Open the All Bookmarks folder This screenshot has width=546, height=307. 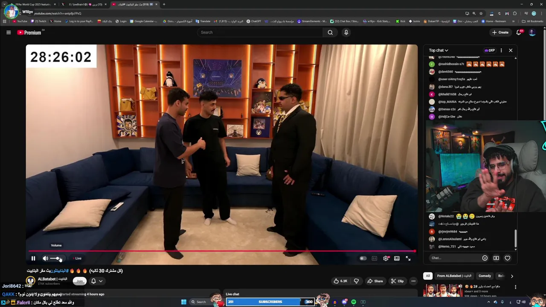coord(532,21)
